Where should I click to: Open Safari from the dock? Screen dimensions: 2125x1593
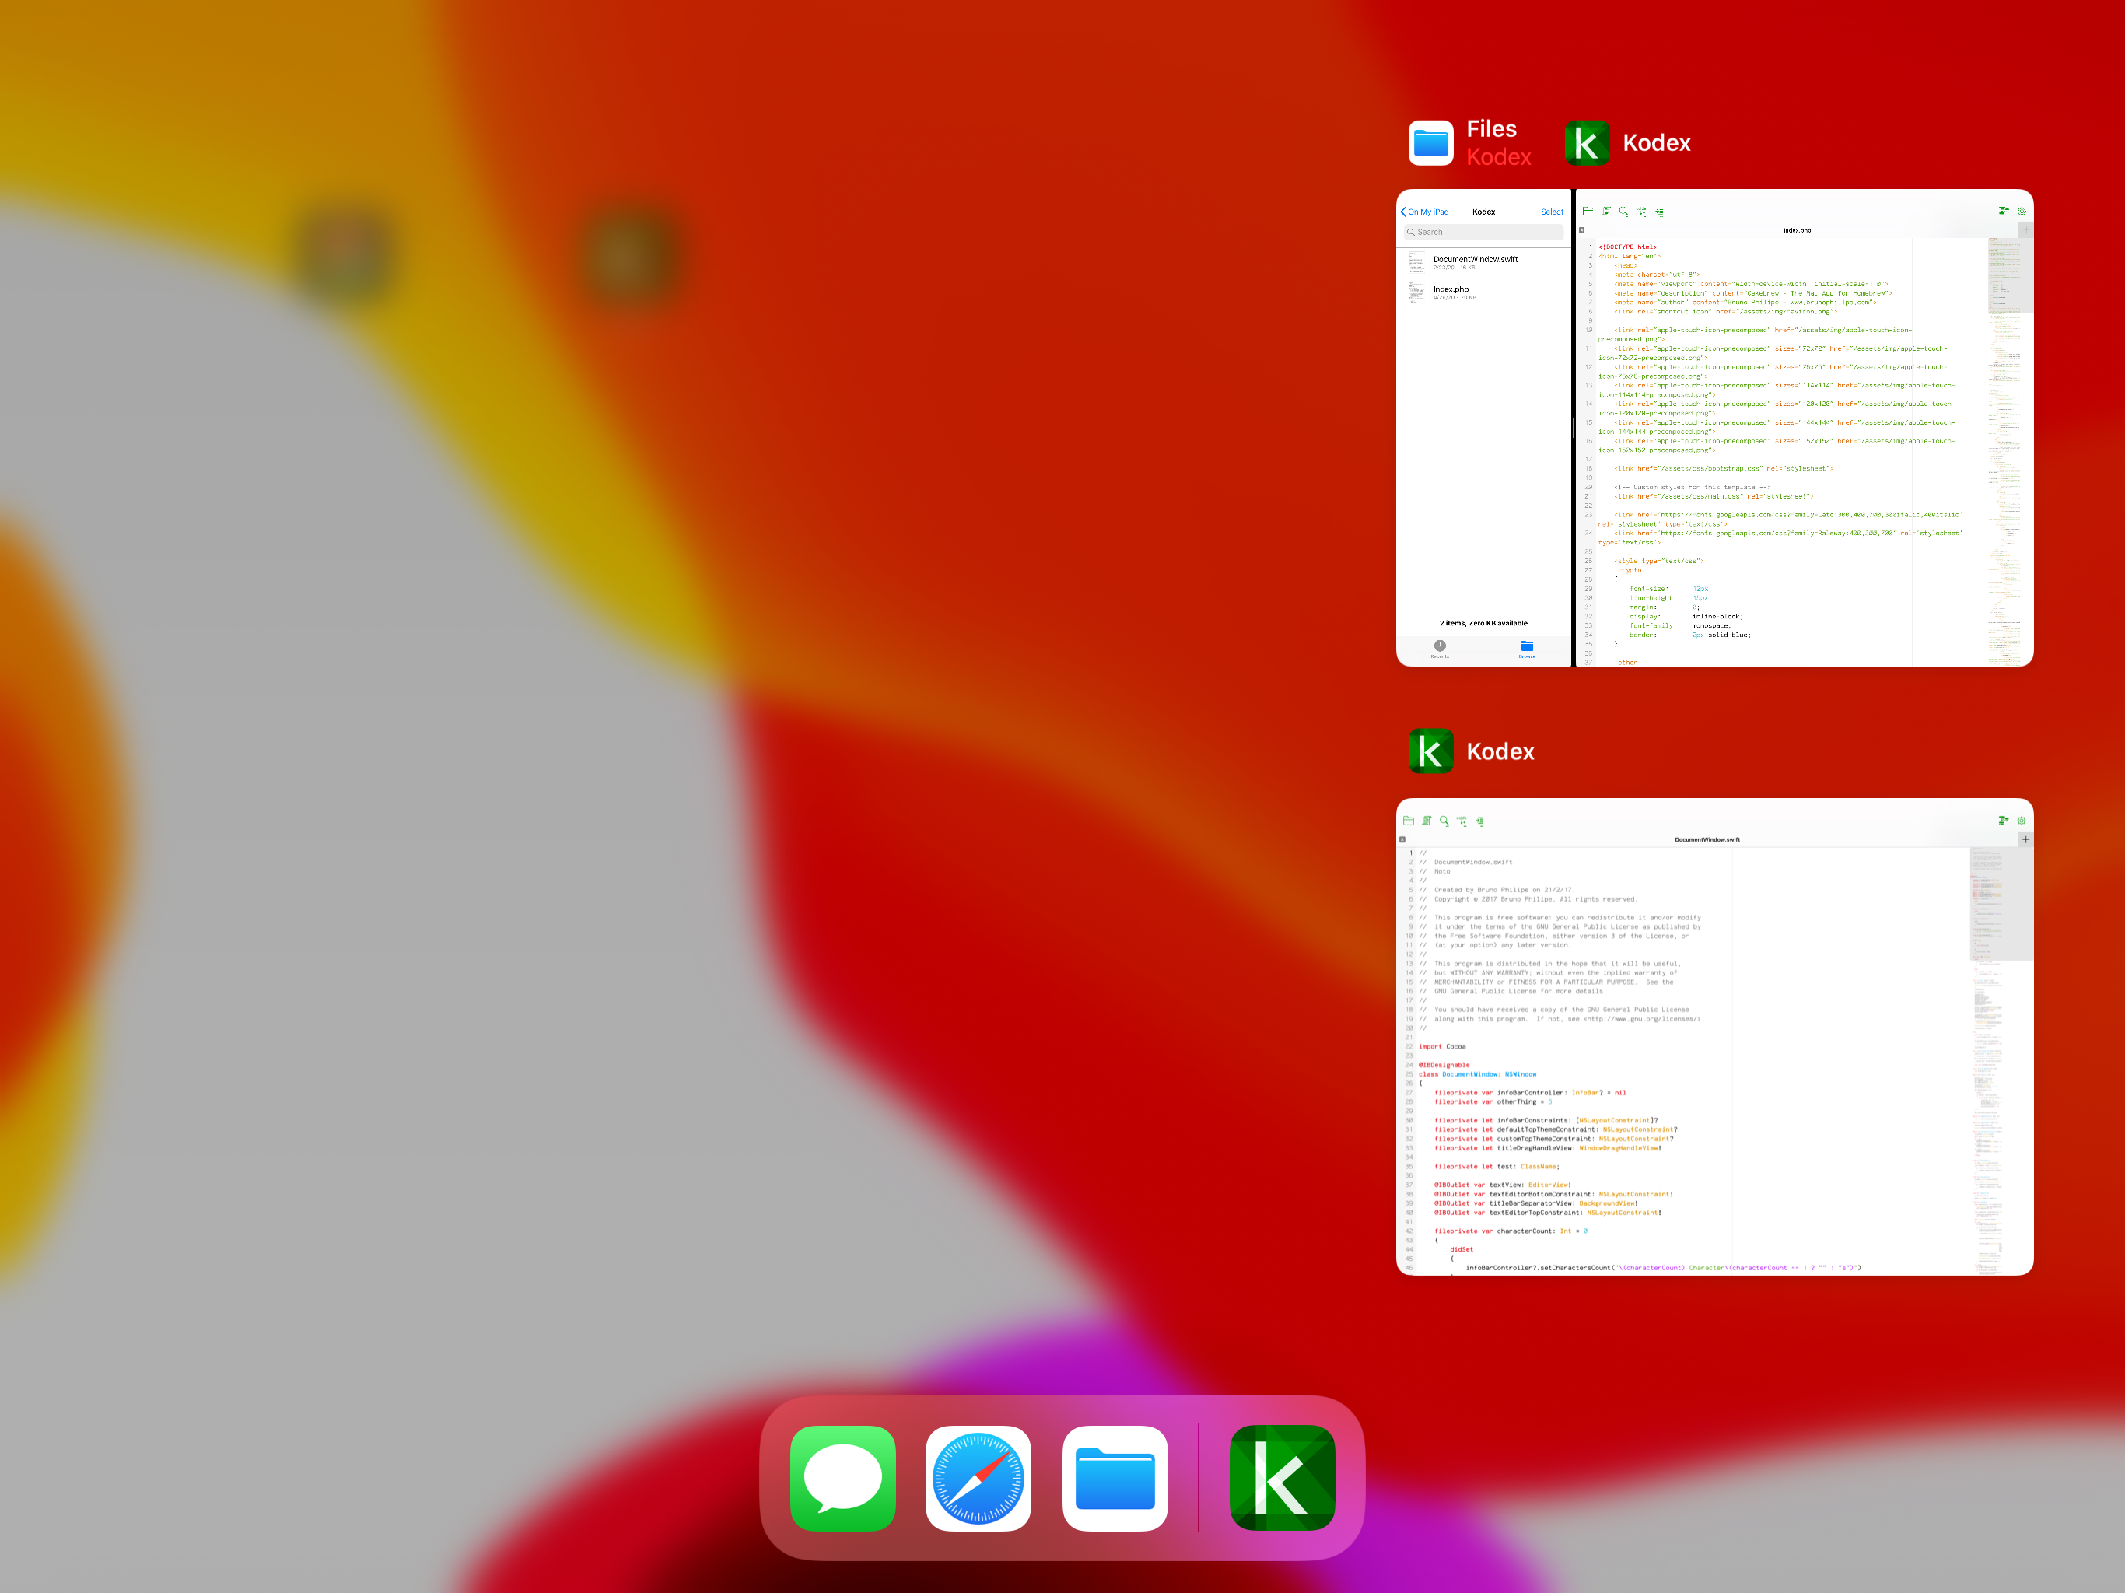978,1478
